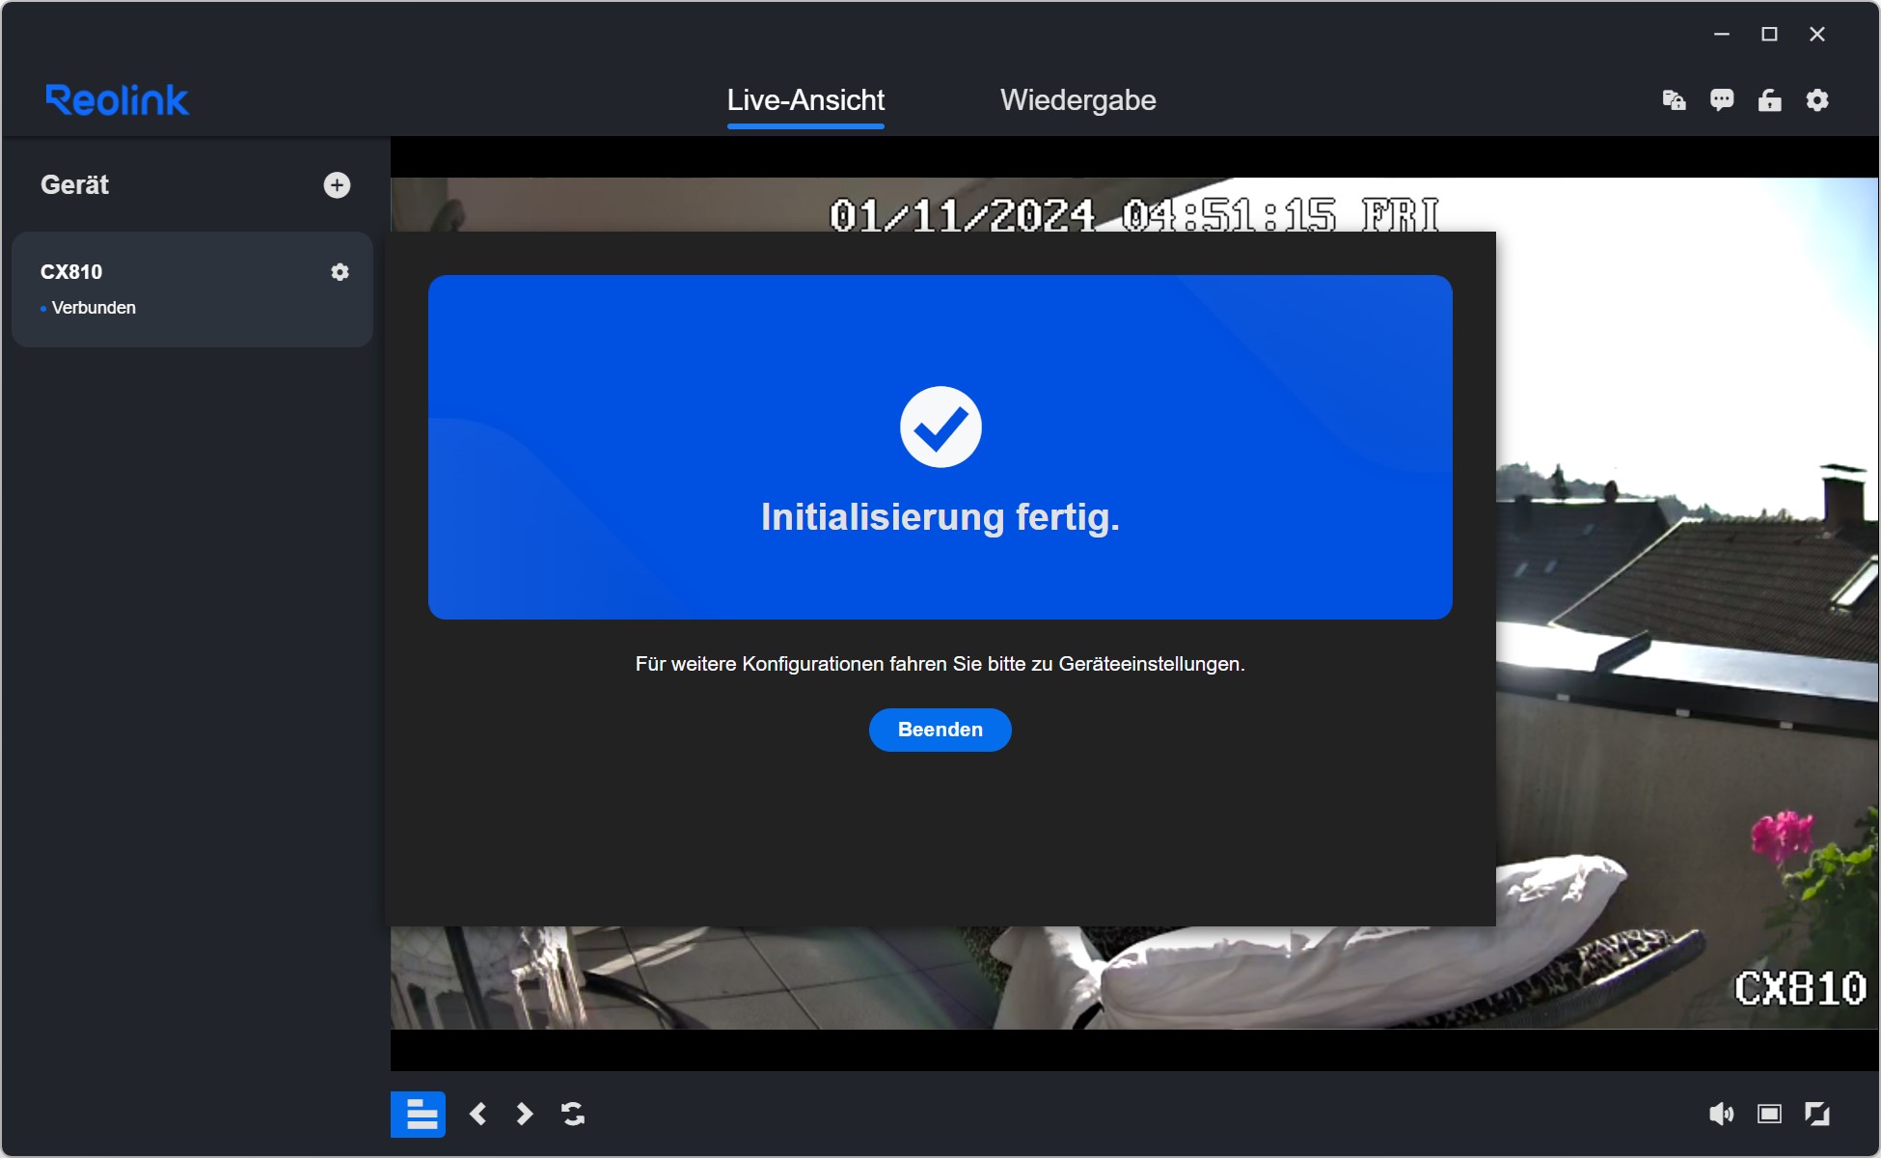Click the add device plus icon

[337, 185]
